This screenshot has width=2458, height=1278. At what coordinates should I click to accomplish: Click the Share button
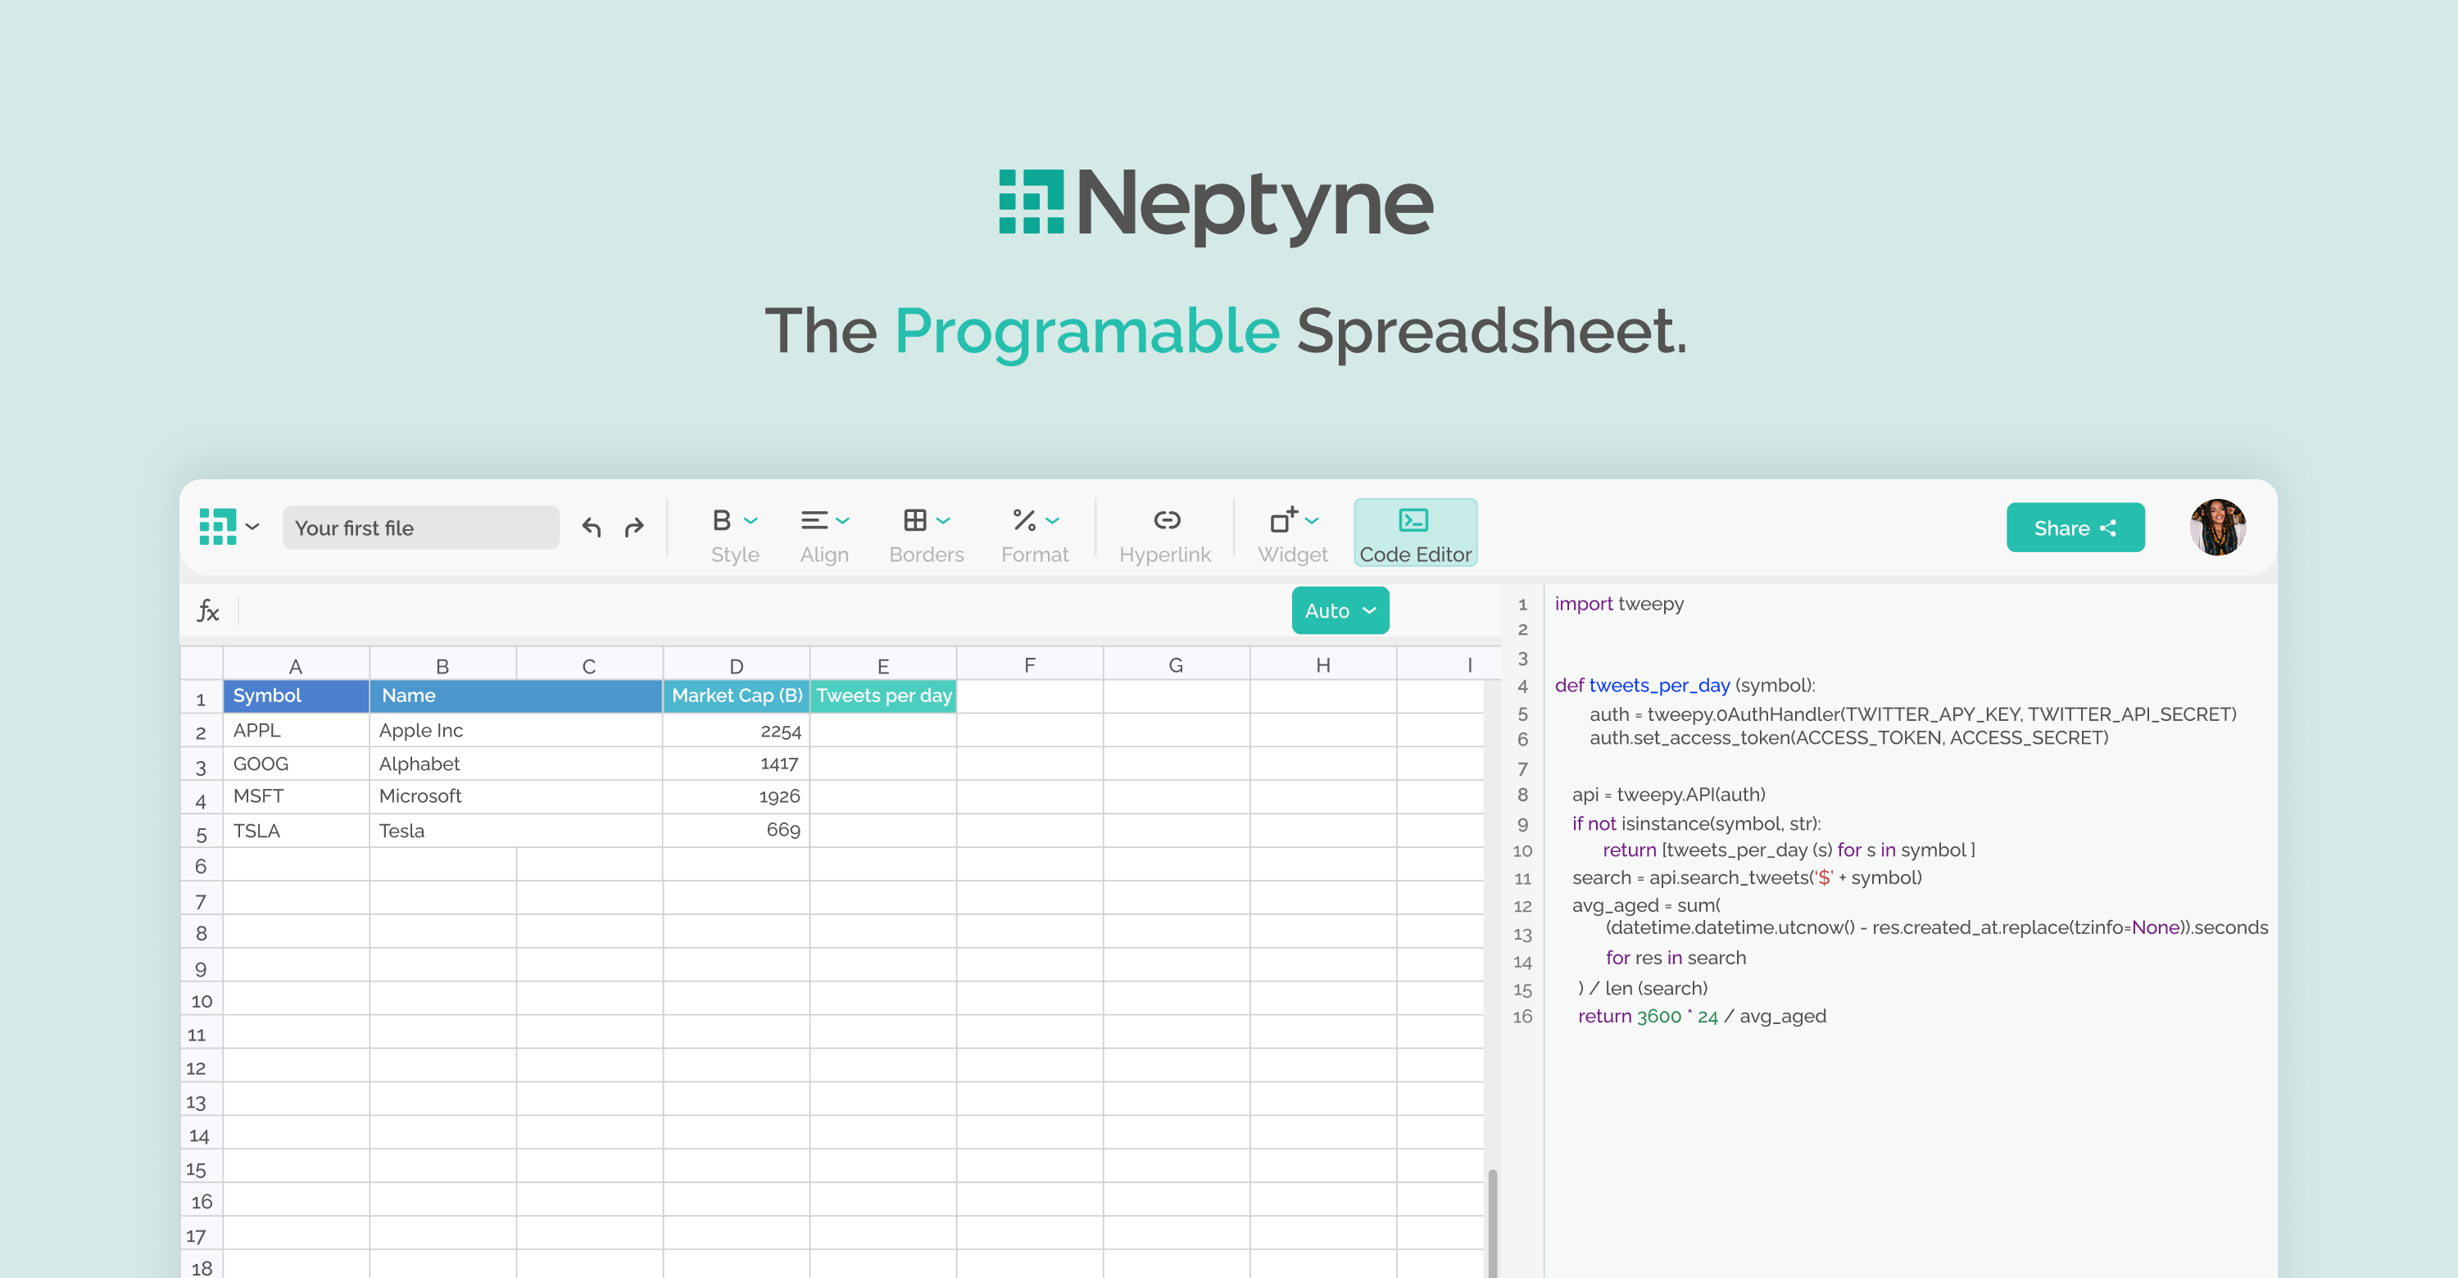pos(2075,528)
